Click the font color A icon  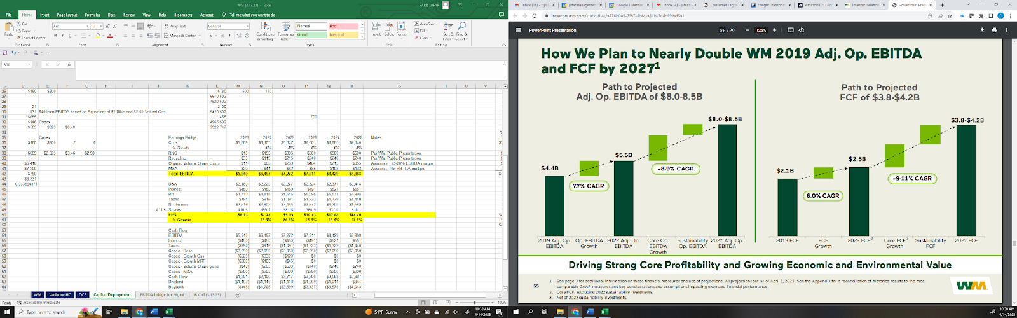coord(110,36)
